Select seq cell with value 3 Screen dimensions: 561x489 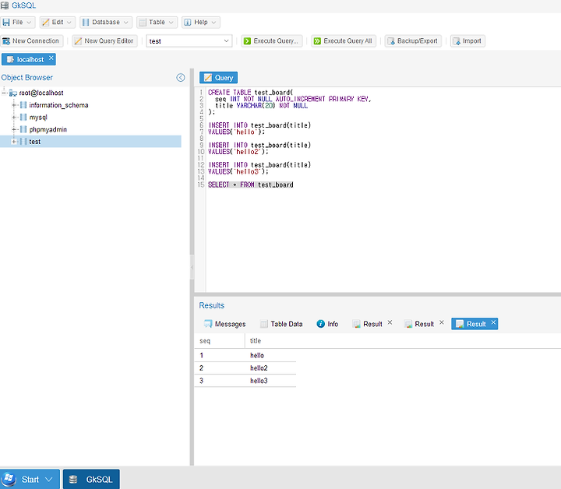coord(220,381)
